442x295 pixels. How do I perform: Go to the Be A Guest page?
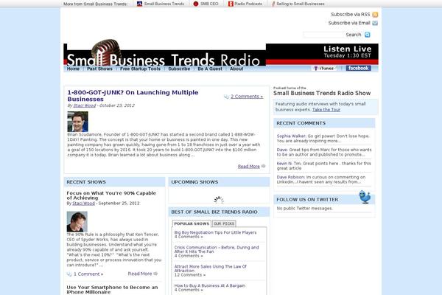[x=210, y=69]
